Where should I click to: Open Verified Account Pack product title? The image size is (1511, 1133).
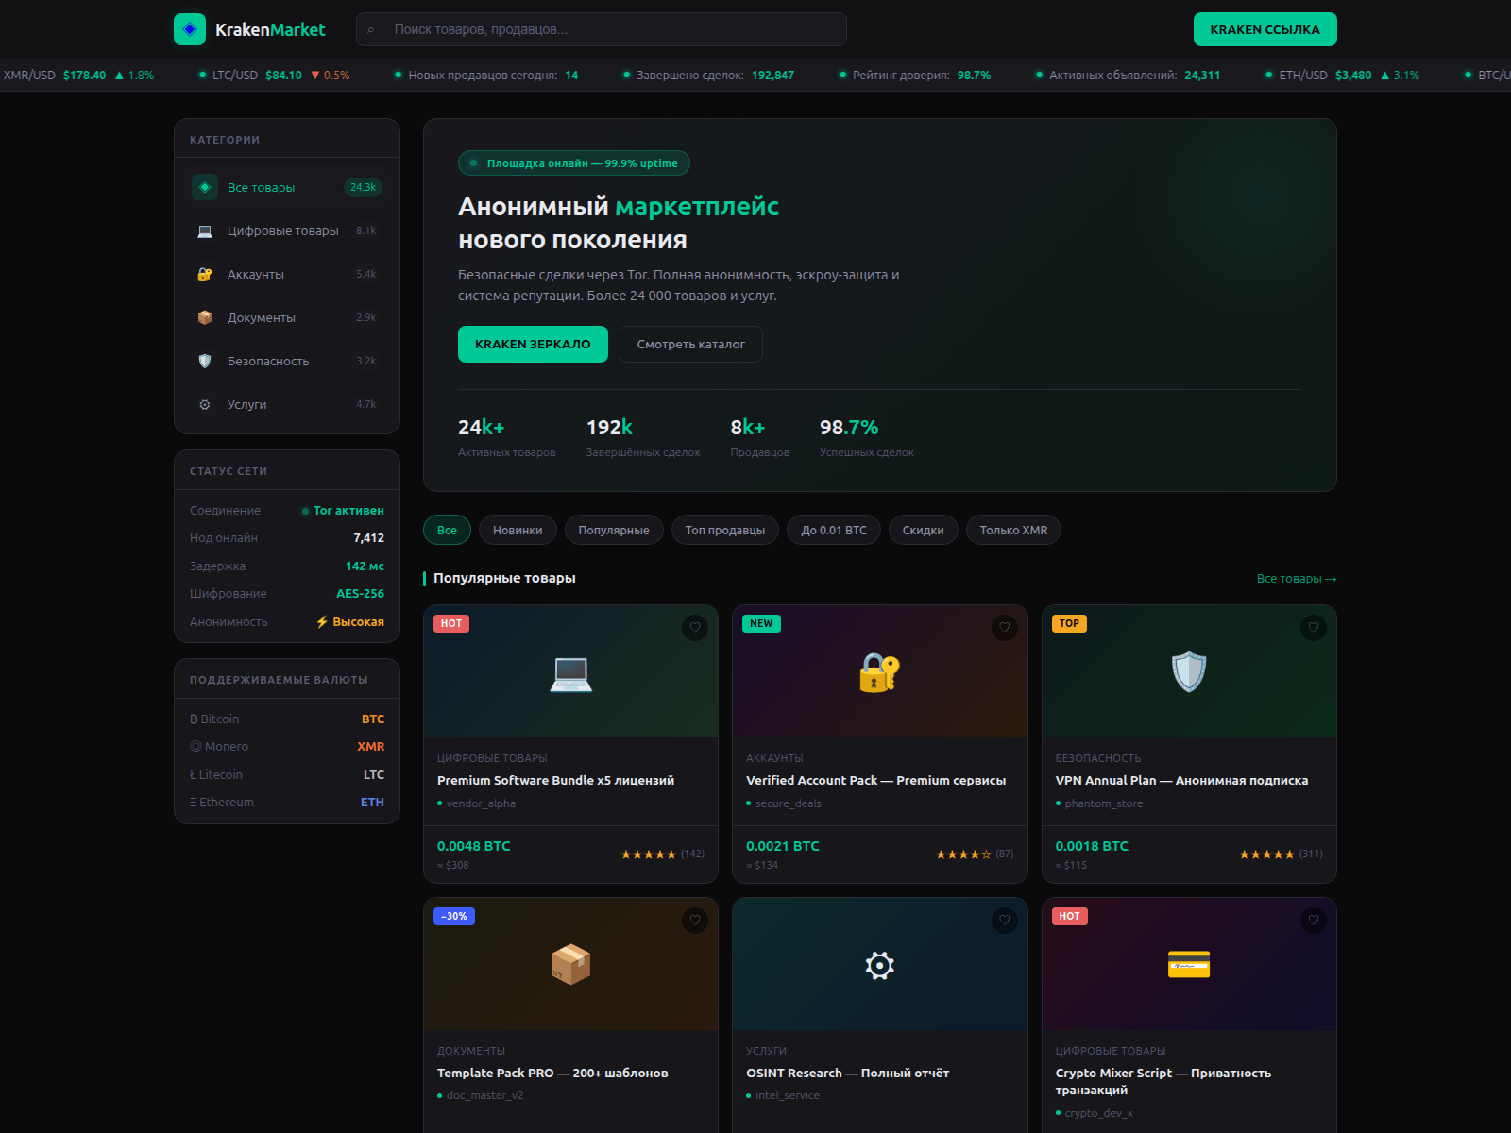875,780
